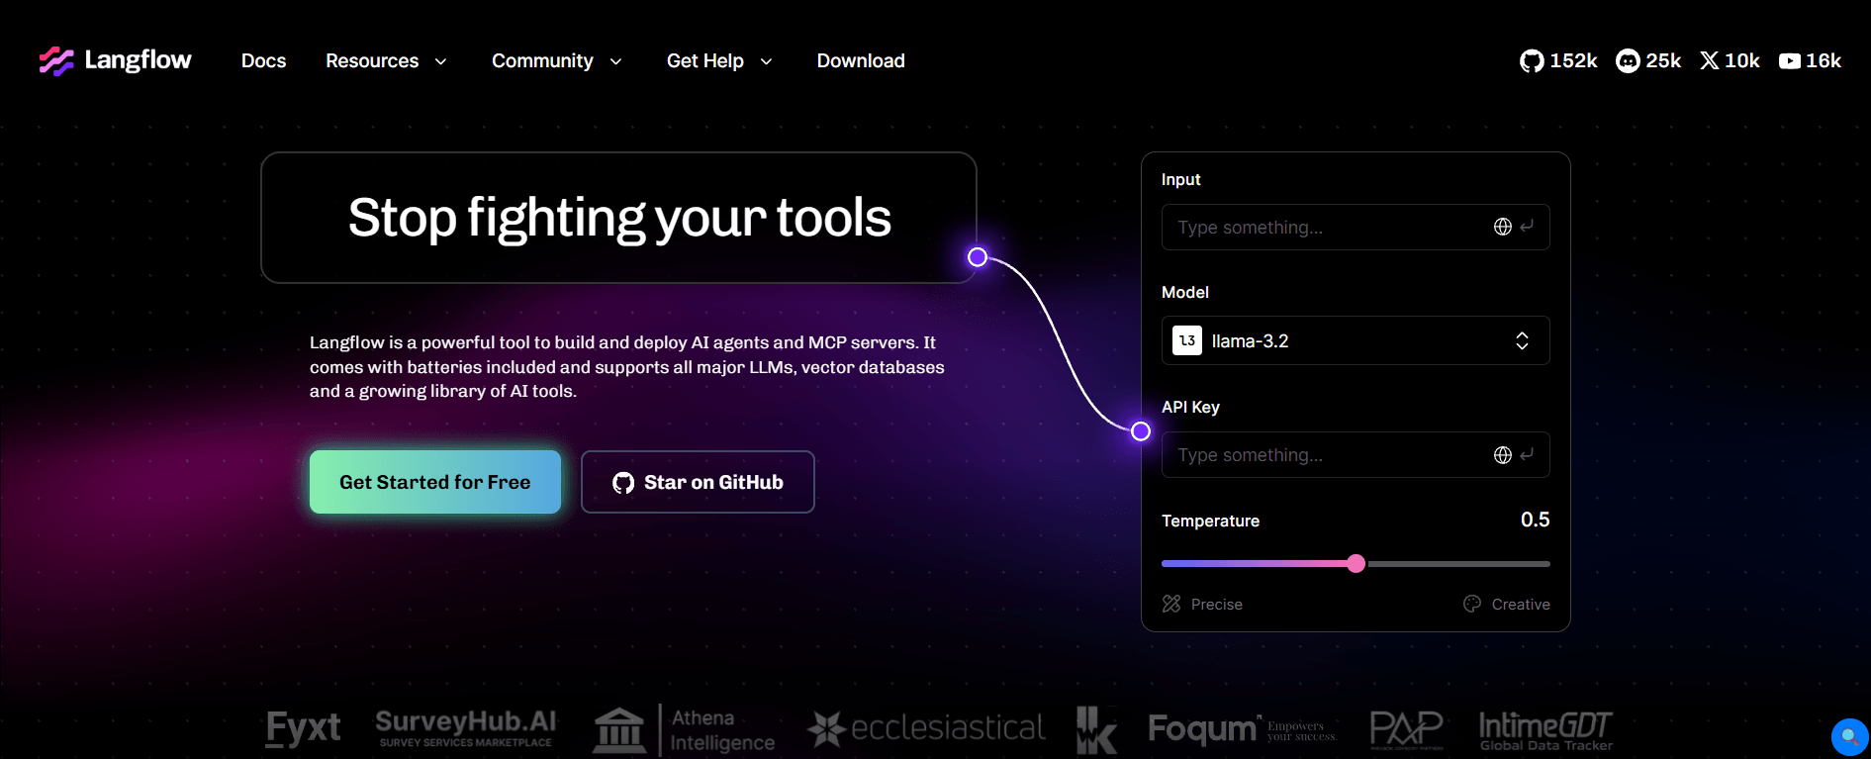Open the Discord link showing 25k

tap(1648, 60)
